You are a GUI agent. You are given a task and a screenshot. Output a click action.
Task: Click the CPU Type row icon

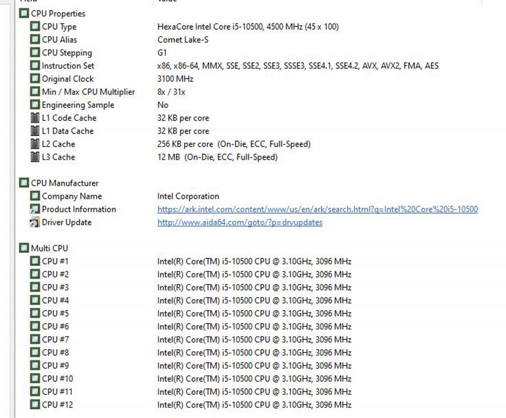[x=35, y=26]
